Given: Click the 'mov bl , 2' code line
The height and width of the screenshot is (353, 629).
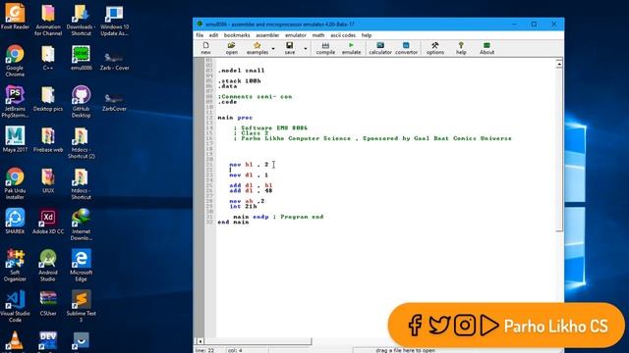Looking at the screenshot, I should point(249,165).
